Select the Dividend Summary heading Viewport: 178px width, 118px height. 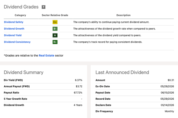pos(24,72)
